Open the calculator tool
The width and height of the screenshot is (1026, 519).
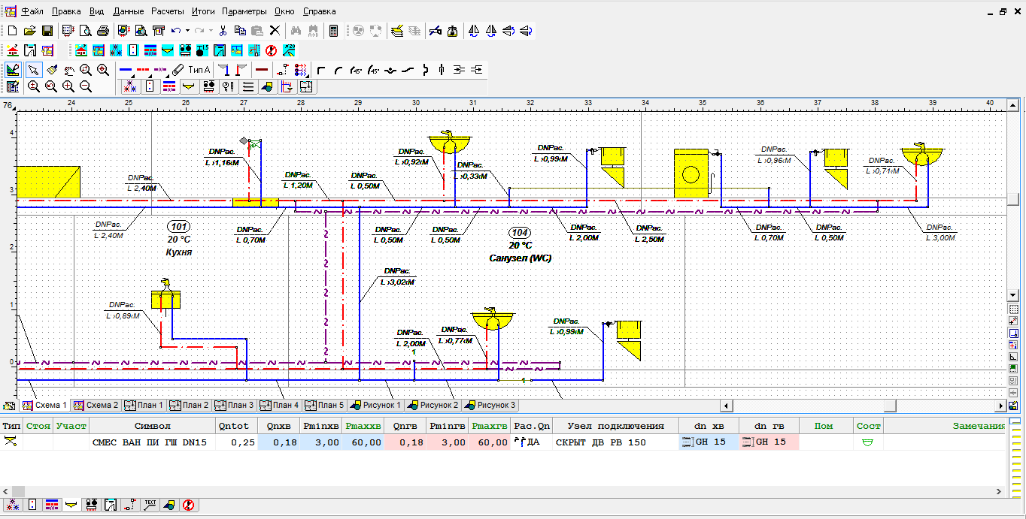[x=334, y=31]
